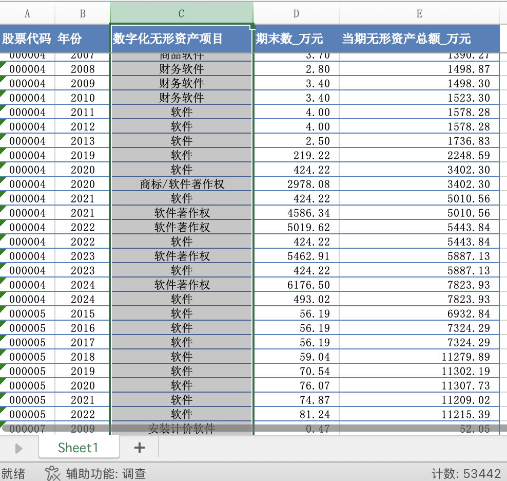Select cell with value 1498.87
The image size is (507, 481).
click(x=419, y=69)
